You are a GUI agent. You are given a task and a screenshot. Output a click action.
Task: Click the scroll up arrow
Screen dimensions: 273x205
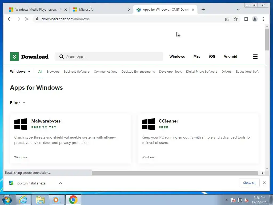coord(267,26)
